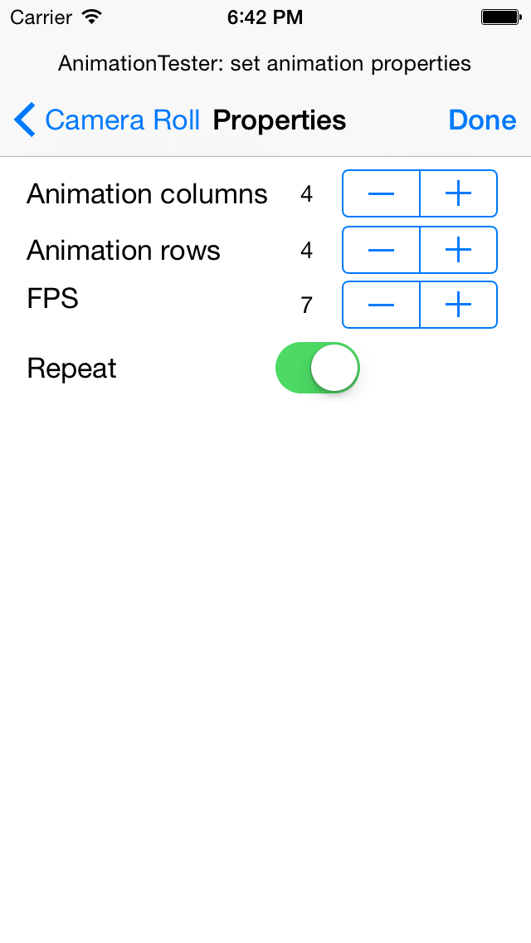Tap the minus icon for Animation rows
Viewport: 531px width, 943px height.
click(x=381, y=250)
